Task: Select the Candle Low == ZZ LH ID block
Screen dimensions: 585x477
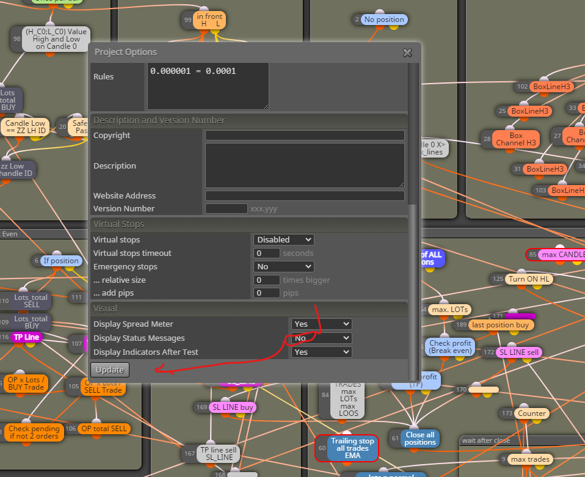Action: [26, 127]
